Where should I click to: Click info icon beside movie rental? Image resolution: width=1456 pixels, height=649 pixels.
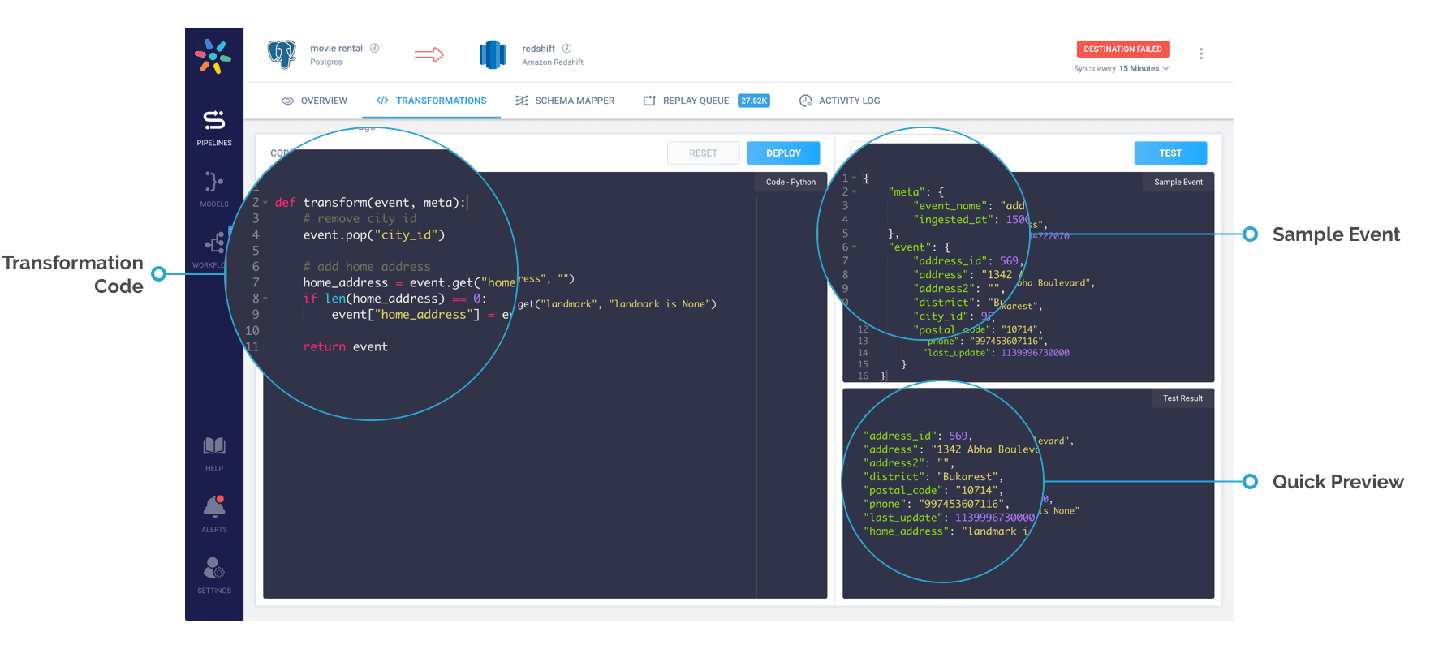tap(375, 48)
